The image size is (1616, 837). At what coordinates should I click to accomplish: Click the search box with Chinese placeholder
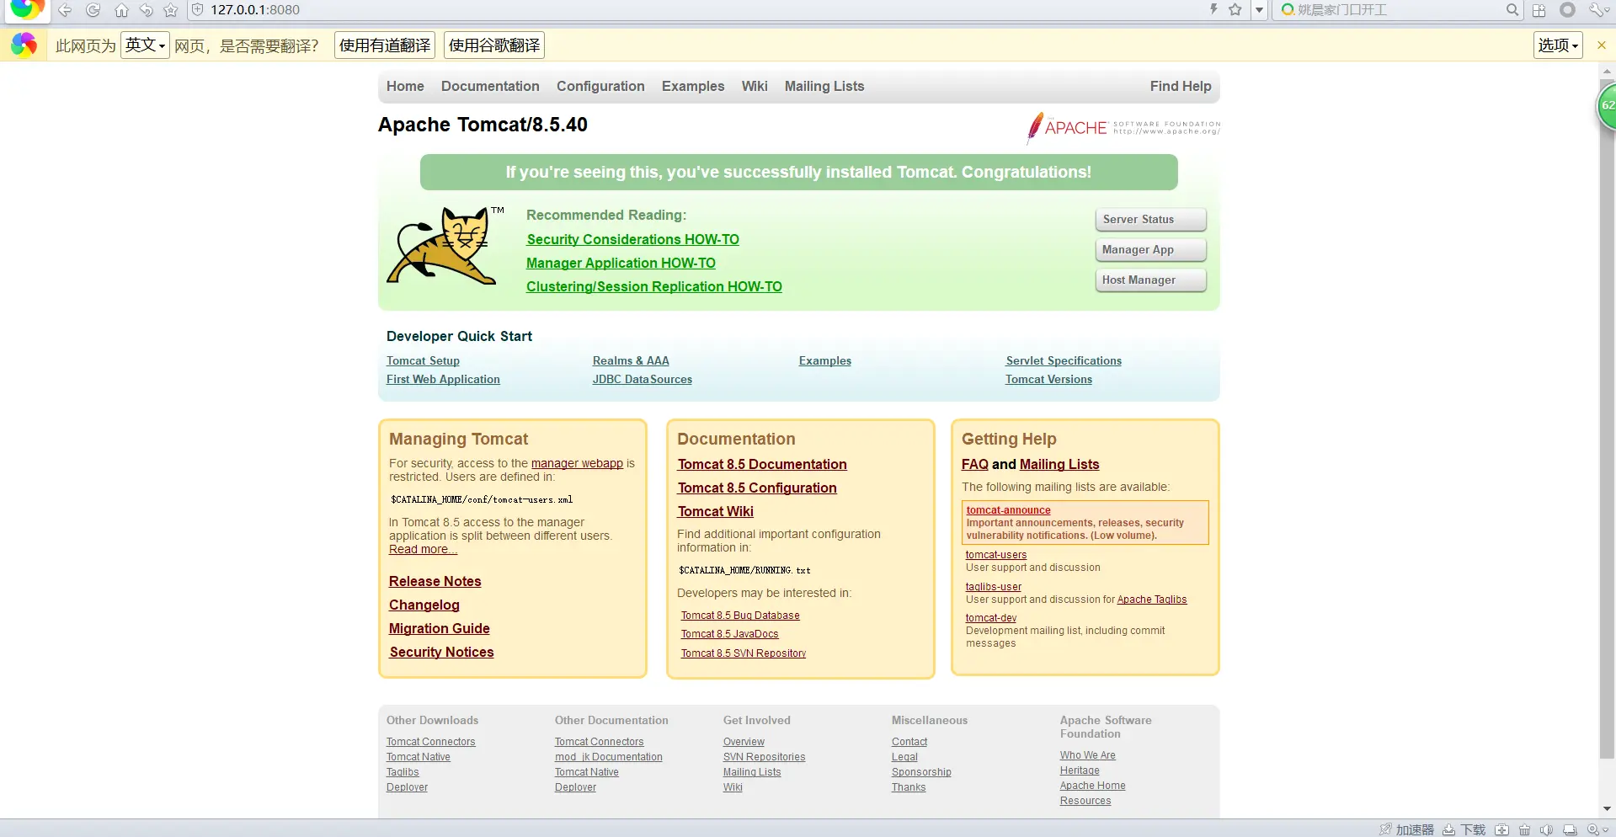[x=1398, y=10]
